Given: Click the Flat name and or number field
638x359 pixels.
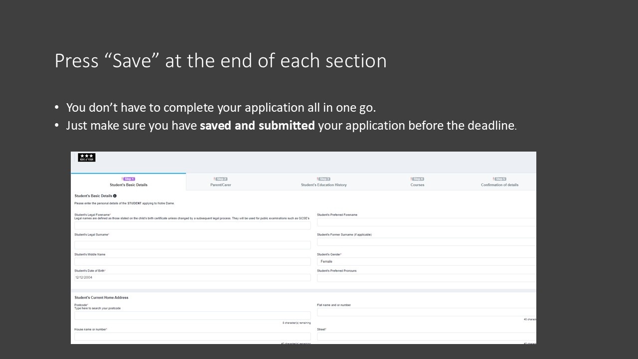Looking at the screenshot, I should coord(426,312).
